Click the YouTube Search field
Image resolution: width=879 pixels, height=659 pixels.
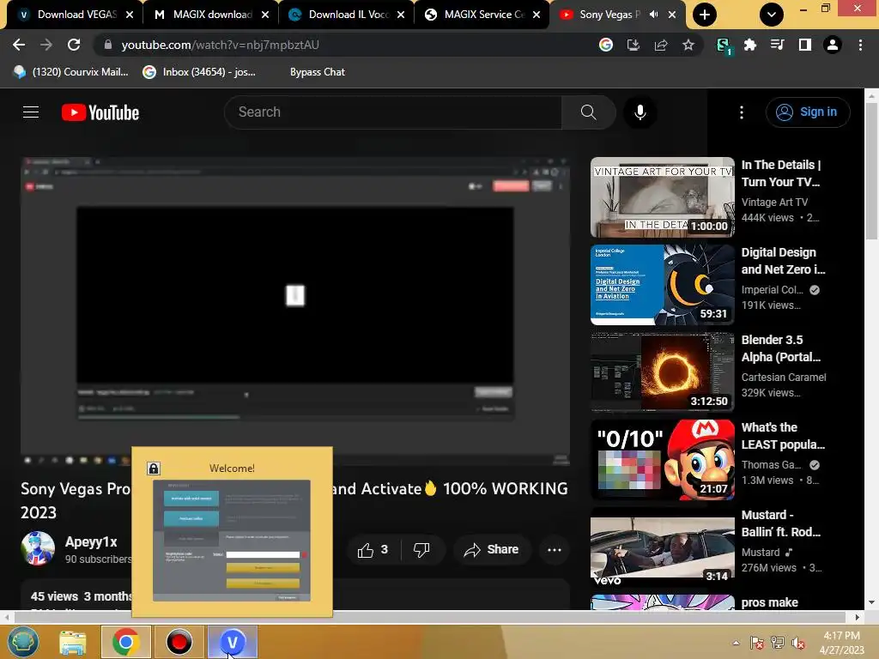point(392,112)
